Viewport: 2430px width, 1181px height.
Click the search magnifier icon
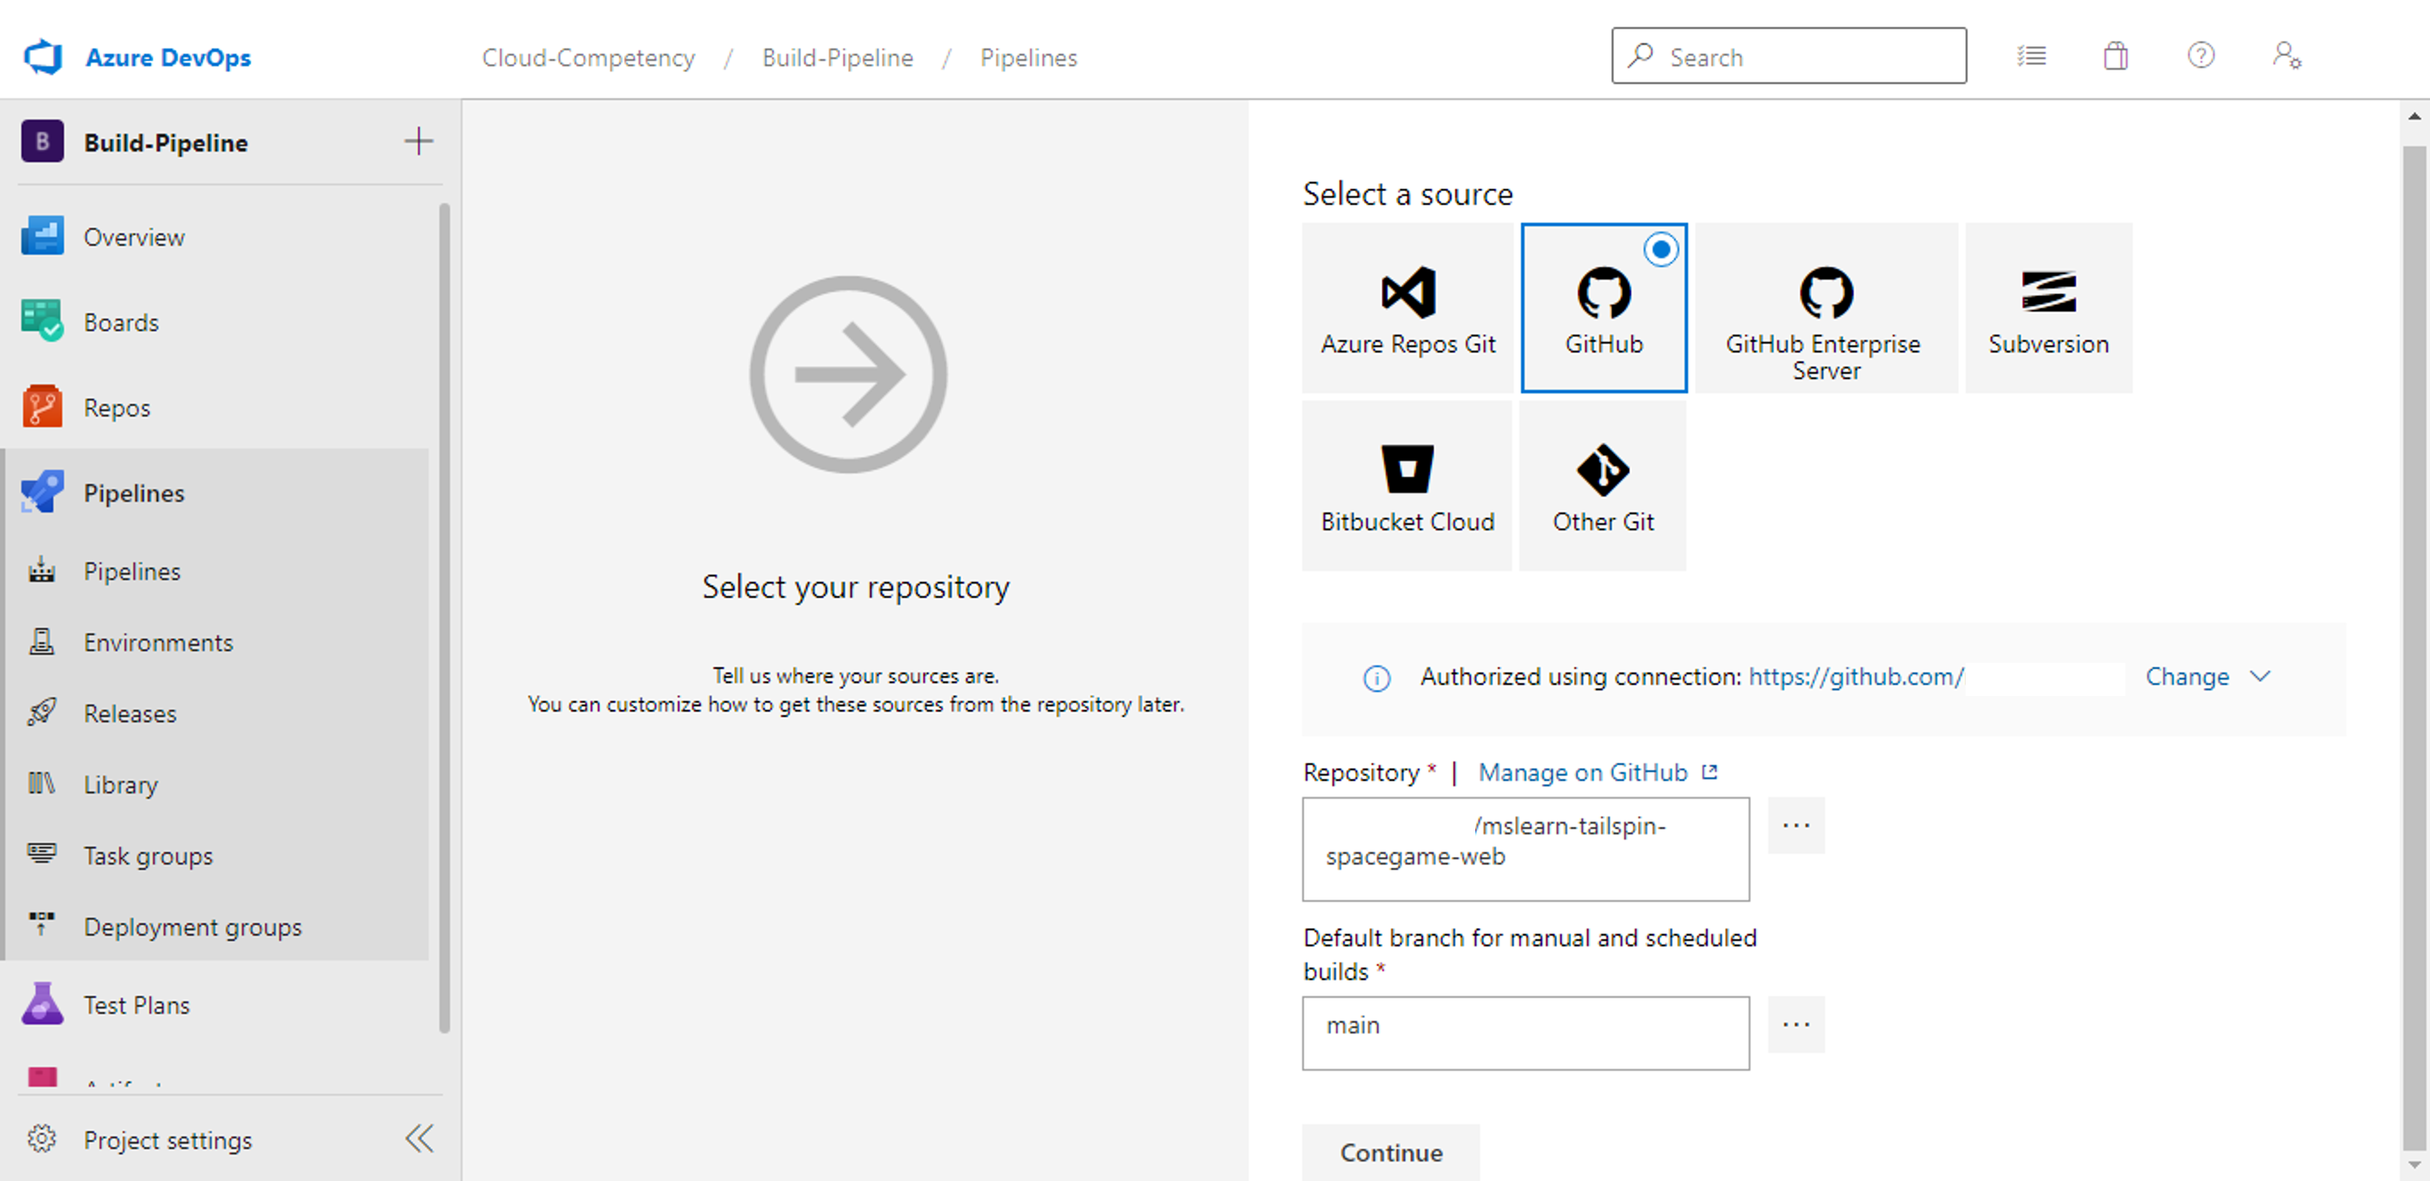pyautogui.click(x=1640, y=55)
